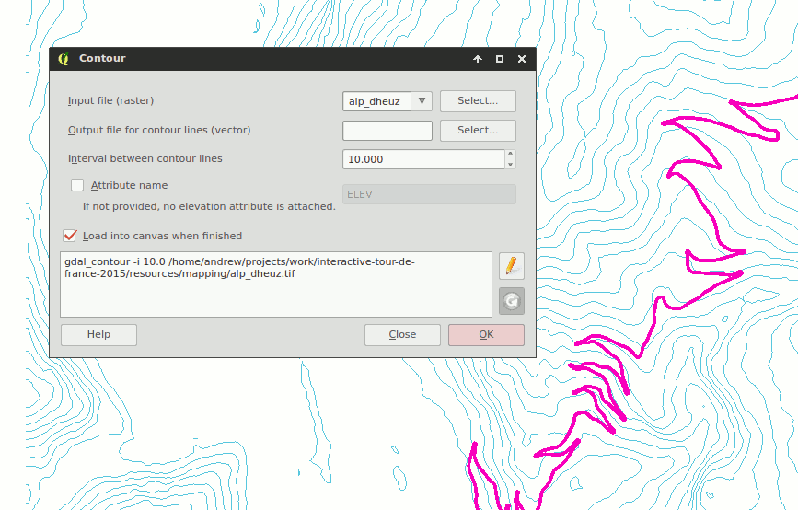The height and width of the screenshot is (510, 798).
Task: Click 'Output file for contour lines (vector)' label
Action: [x=159, y=130]
